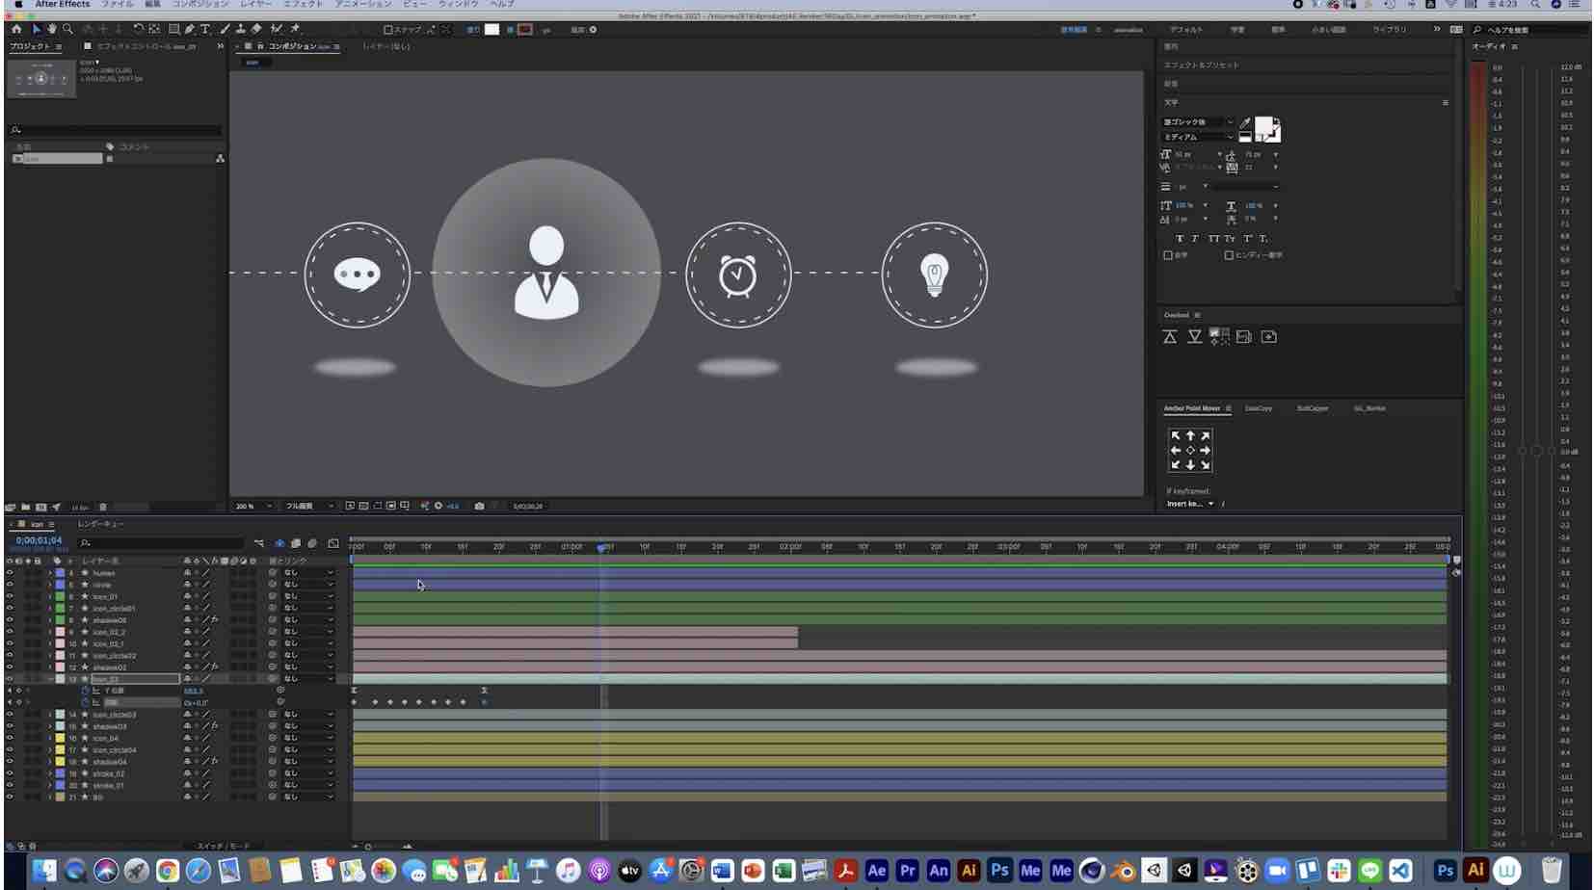This screenshot has height=890, width=1594.
Task: Click the second Overlord panel icon
Action: click(1194, 336)
